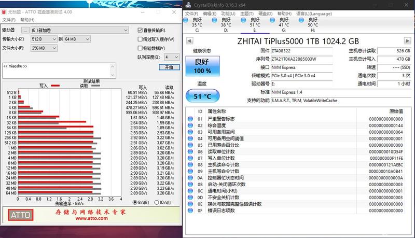Image resolution: width=415 pixels, height=238 pixels.
Task: Click status orb for attribute 05 已用寿命百分比
Action: click(x=190, y=145)
